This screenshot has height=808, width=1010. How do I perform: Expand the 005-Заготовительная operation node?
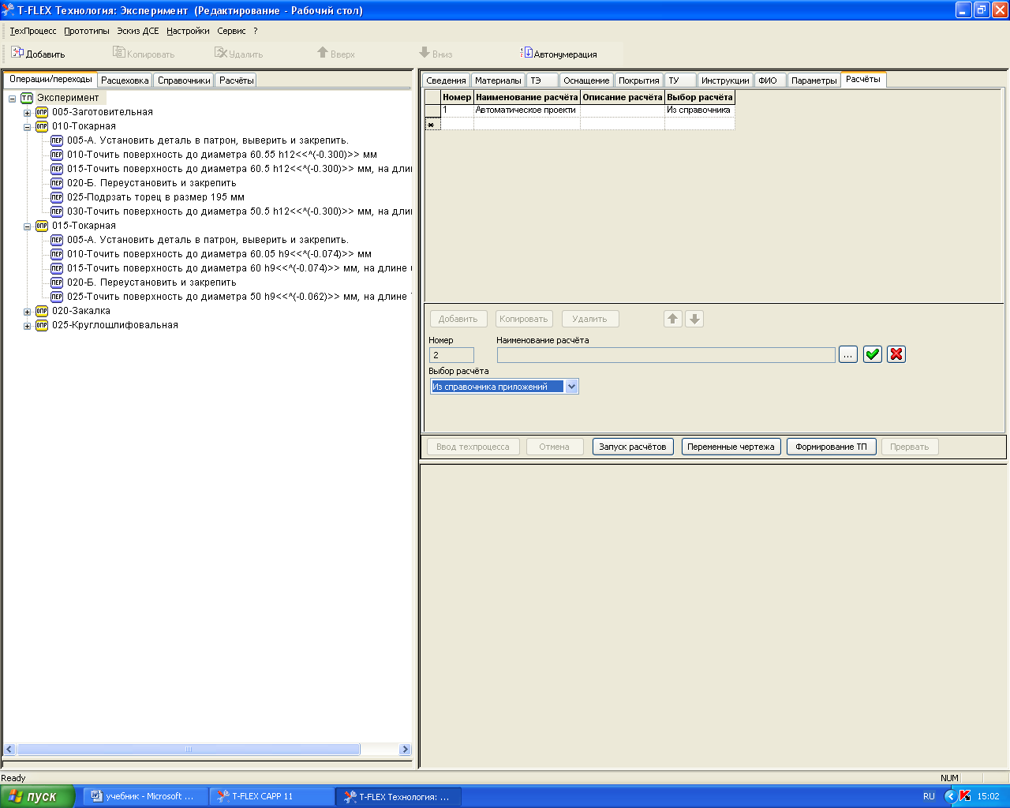click(x=27, y=113)
